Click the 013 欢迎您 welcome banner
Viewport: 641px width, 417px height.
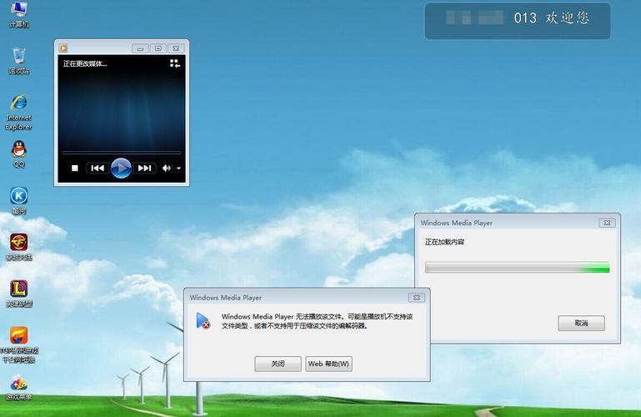click(518, 21)
